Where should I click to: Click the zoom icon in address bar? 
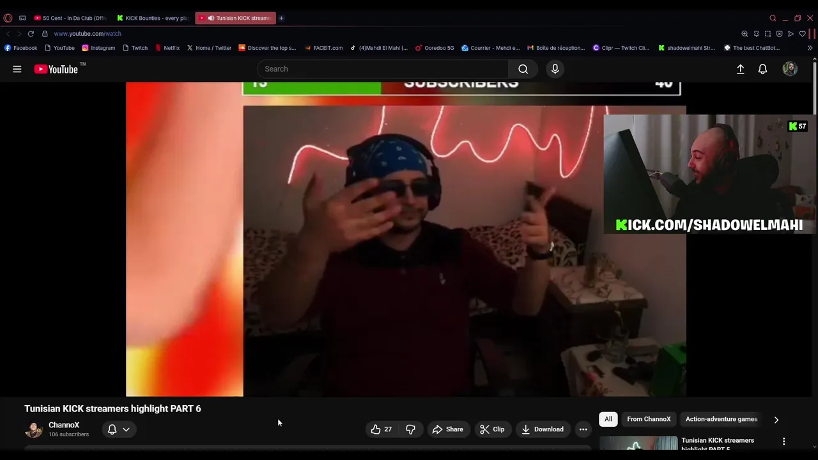(745, 34)
